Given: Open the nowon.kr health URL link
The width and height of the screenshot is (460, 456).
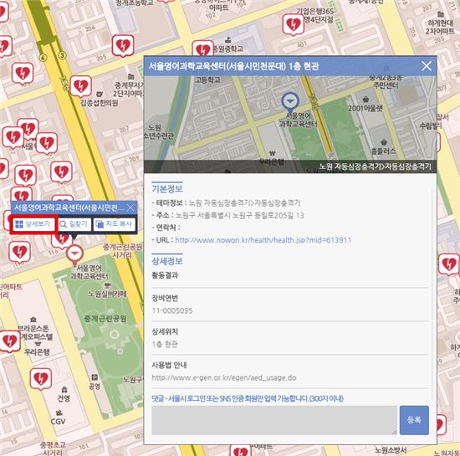Looking at the screenshot, I should coord(263,240).
